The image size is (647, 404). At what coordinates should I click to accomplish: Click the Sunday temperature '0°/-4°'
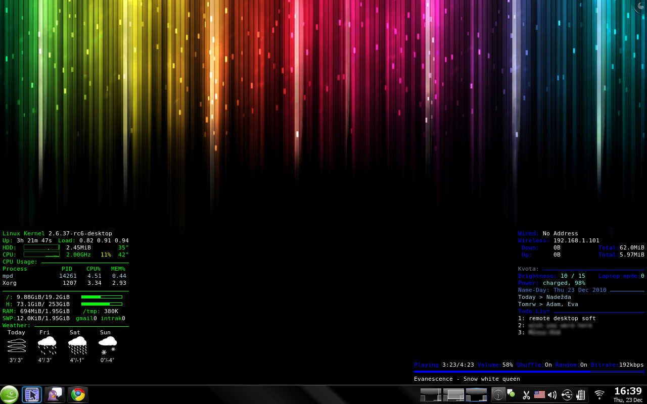[x=108, y=360]
